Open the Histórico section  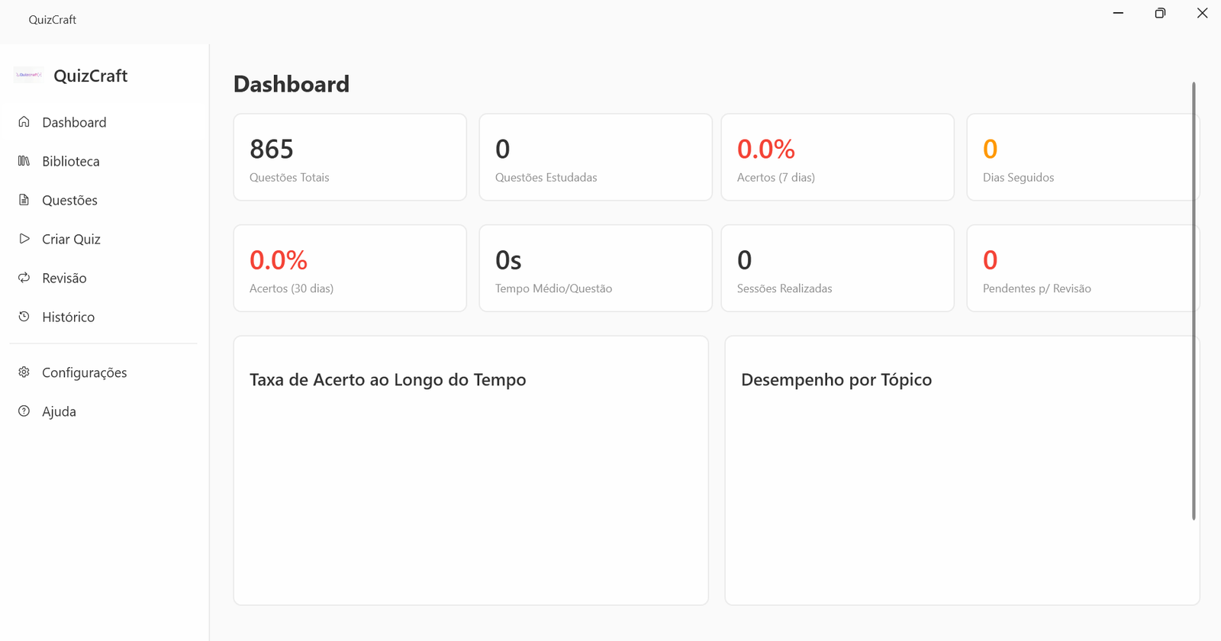click(x=68, y=317)
